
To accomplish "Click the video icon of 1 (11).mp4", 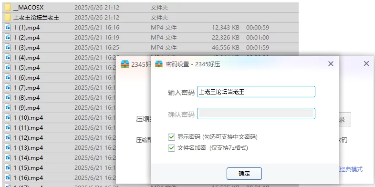I will pyautogui.click(x=8, y=128).
